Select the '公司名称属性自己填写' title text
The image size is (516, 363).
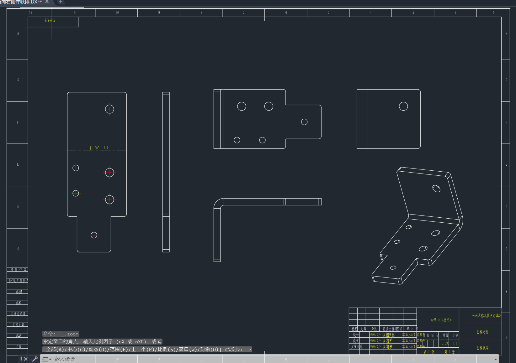coord(487,316)
